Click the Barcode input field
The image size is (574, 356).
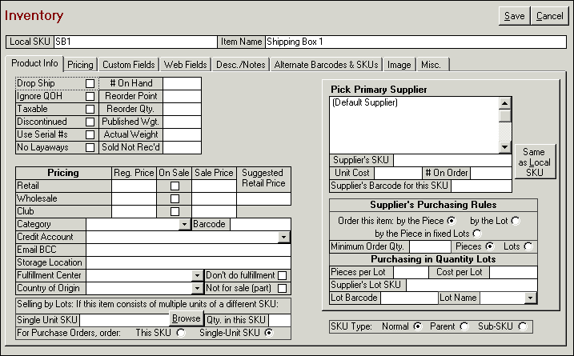[x=260, y=224]
